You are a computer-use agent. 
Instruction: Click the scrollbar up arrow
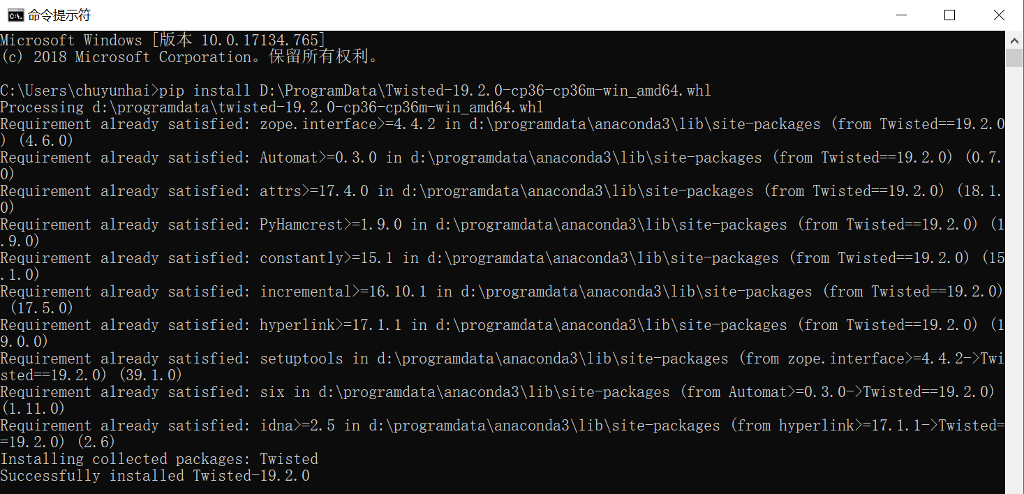(1014, 39)
